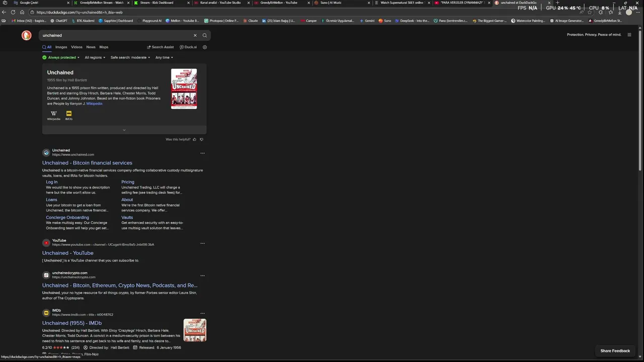Reload the page with refresh icon

click(13, 12)
